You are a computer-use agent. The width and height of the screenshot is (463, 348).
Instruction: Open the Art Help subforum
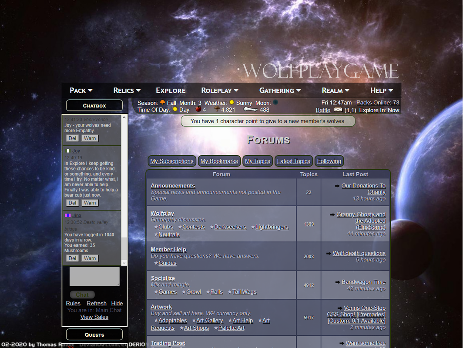(242, 321)
